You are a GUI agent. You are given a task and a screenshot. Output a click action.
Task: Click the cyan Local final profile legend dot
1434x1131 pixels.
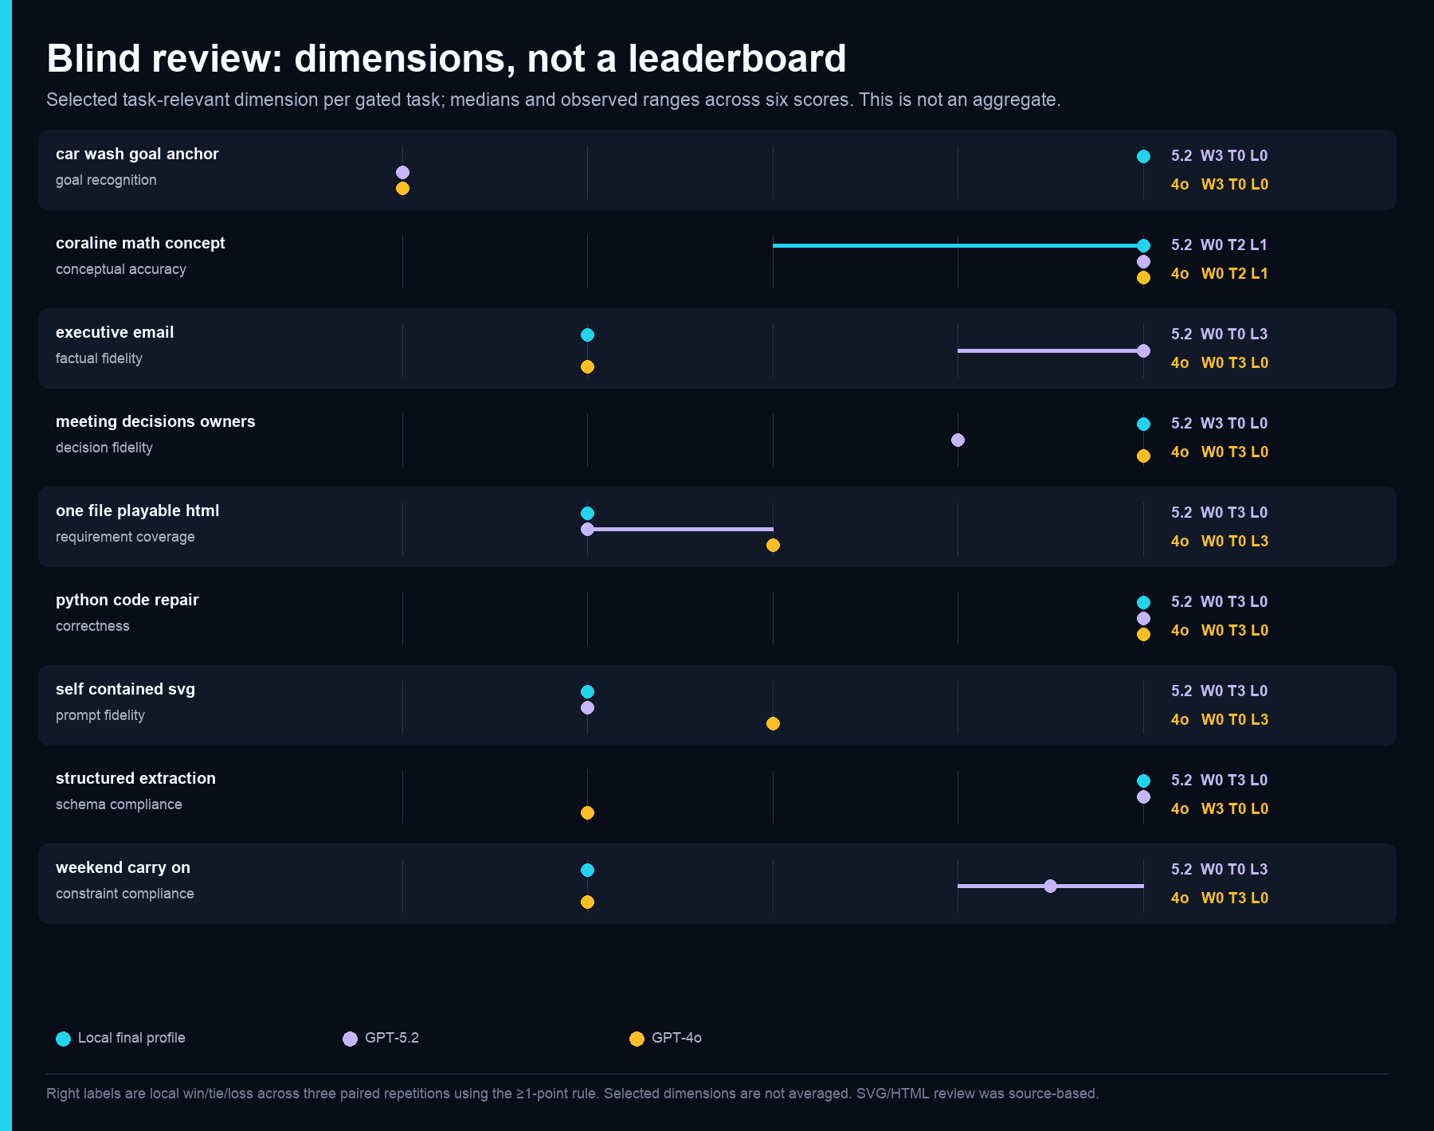(x=63, y=1039)
